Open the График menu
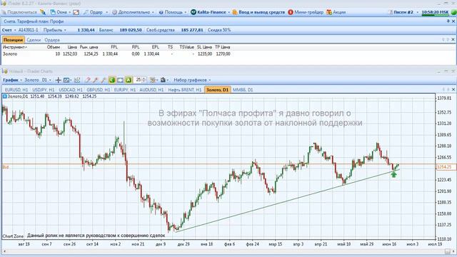Screen dimensions: 457x257 pos(13,80)
